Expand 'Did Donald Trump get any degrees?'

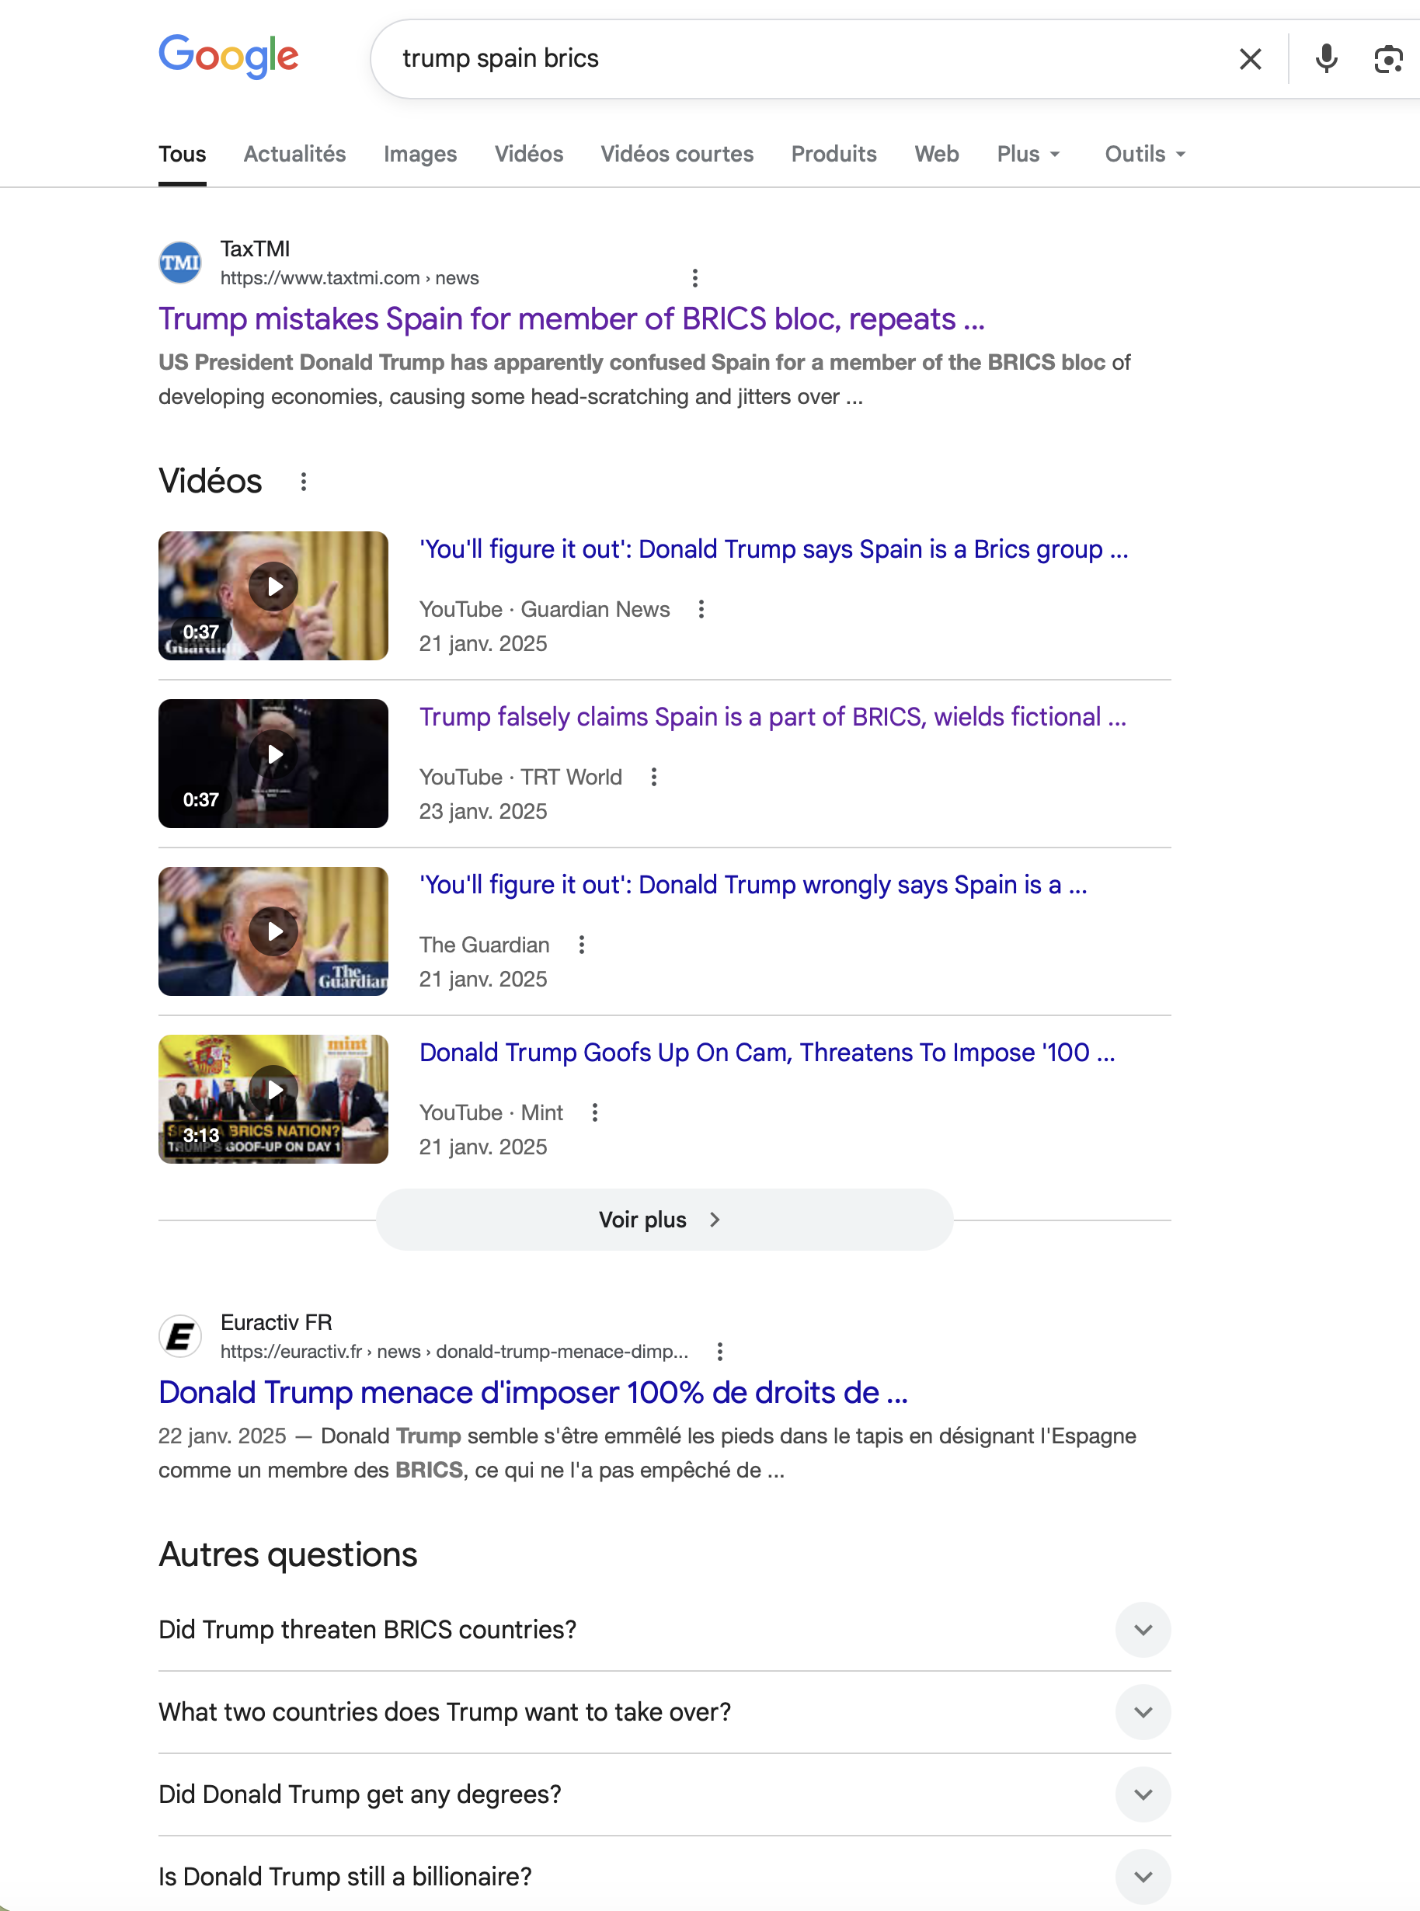(1143, 1794)
